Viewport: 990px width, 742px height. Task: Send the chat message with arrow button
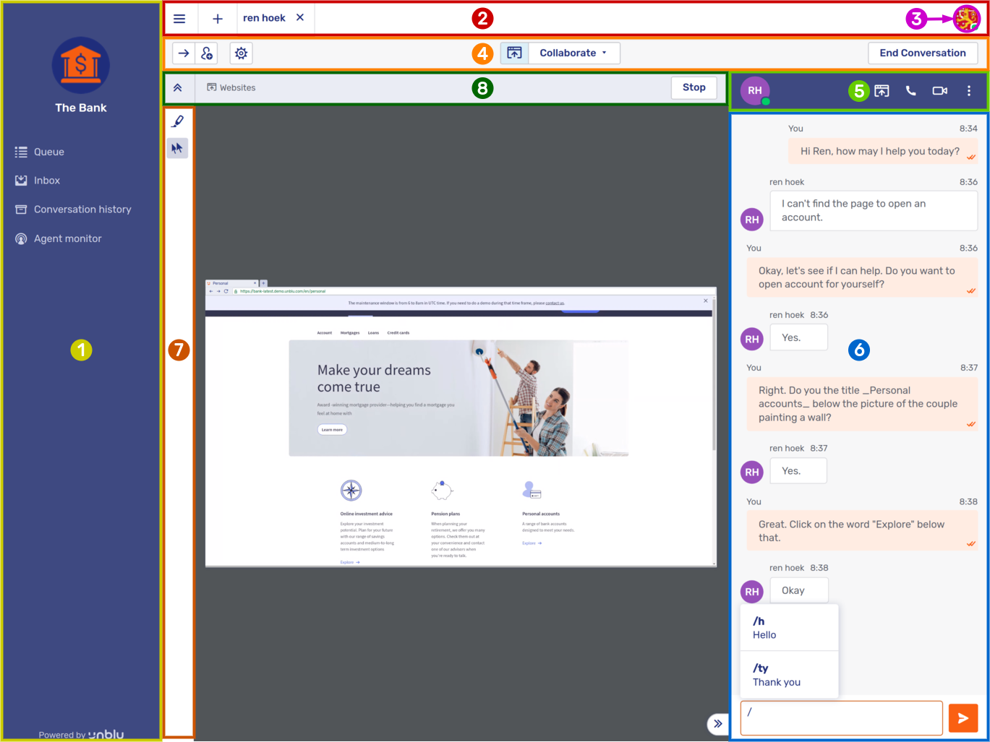click(963, 718)
